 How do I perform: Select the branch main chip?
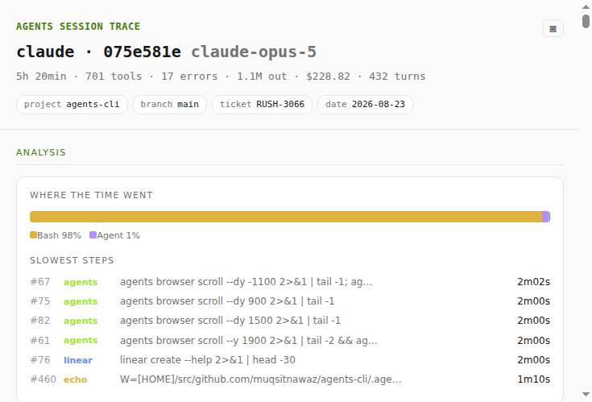[169, 105]
